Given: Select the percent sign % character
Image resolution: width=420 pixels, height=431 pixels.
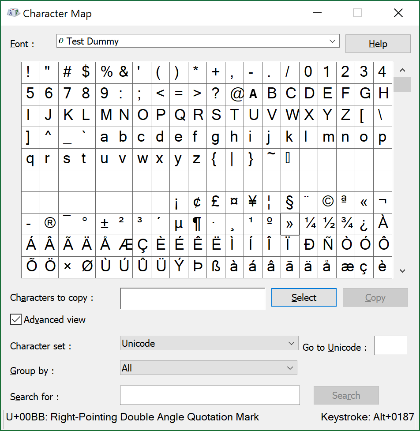Looking at the screenshot, I should [105, 73].
